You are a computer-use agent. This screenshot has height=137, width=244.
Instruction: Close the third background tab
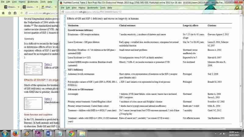point(56,7)
